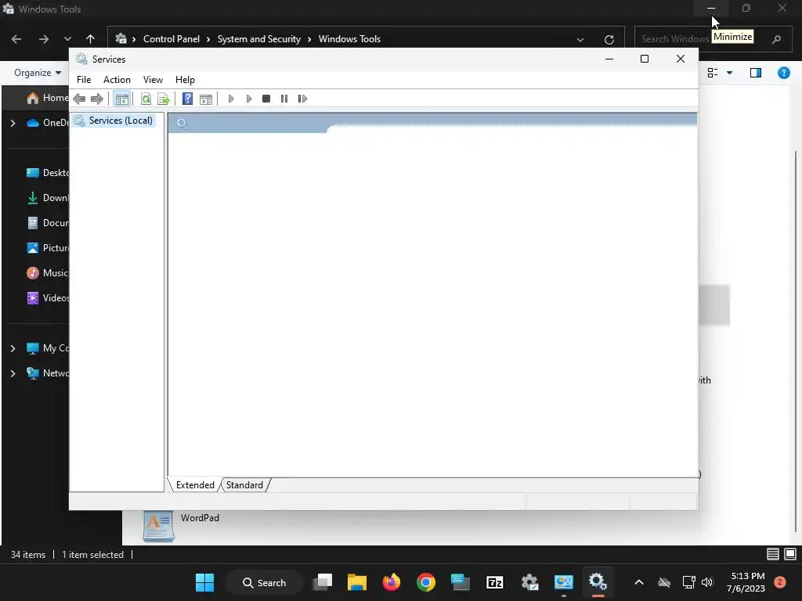This screenshot has height=601, width=802.
Task: Refresh the Windows Tools folder
Action: (609, 39)
